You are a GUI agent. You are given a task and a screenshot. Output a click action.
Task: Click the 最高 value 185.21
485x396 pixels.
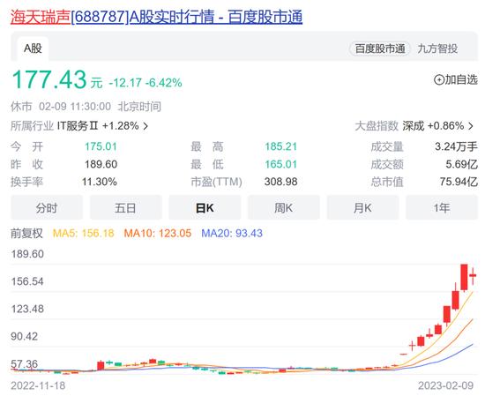[x=280, y=146]
